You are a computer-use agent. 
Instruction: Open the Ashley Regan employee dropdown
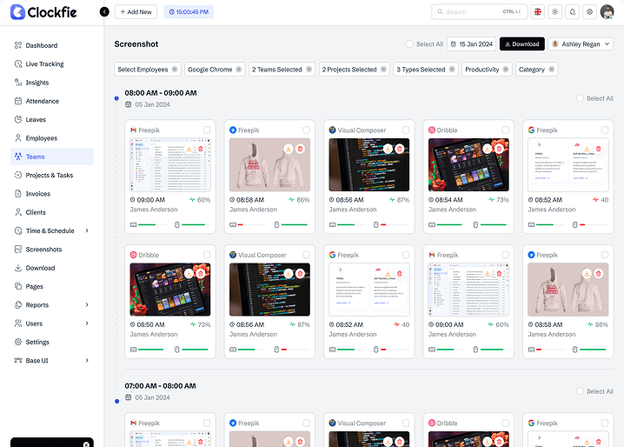click(x=581, y=43)
